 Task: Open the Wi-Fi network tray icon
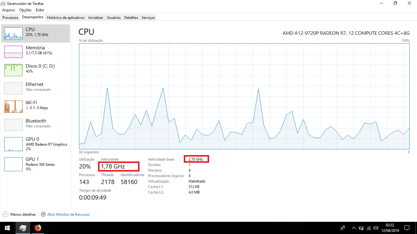[x=369, y=228]
